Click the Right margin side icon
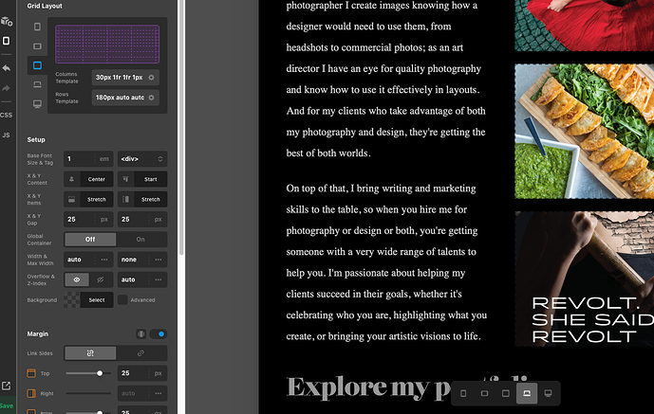 31,393
